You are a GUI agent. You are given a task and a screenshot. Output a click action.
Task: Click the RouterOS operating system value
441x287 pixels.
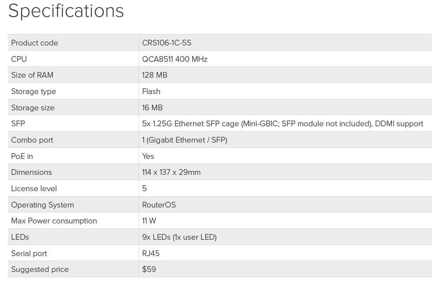(x=159, y=205)
